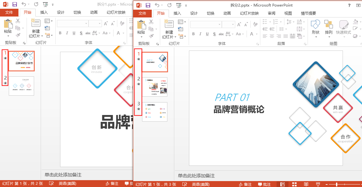Screen dimensions: 362x187
Task: Click the 新建幻灯片 icon in 拆分2 window
Action: (169, 24)
